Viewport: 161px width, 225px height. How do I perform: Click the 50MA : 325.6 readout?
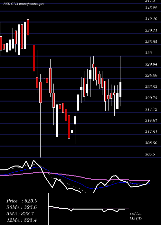click(22, 207)
